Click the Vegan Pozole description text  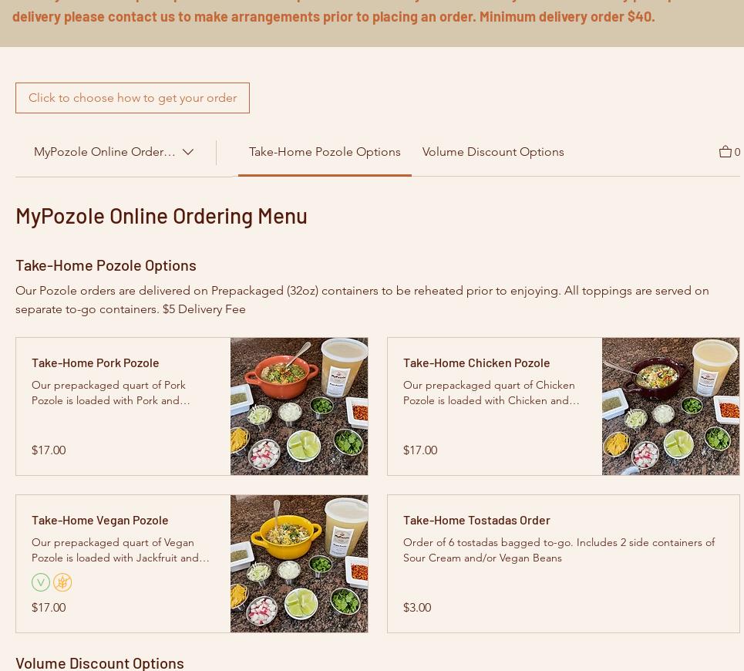tap(120, 550)
